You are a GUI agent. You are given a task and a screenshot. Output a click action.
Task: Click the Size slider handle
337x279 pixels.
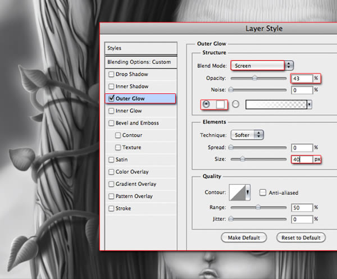coord(243,159)
